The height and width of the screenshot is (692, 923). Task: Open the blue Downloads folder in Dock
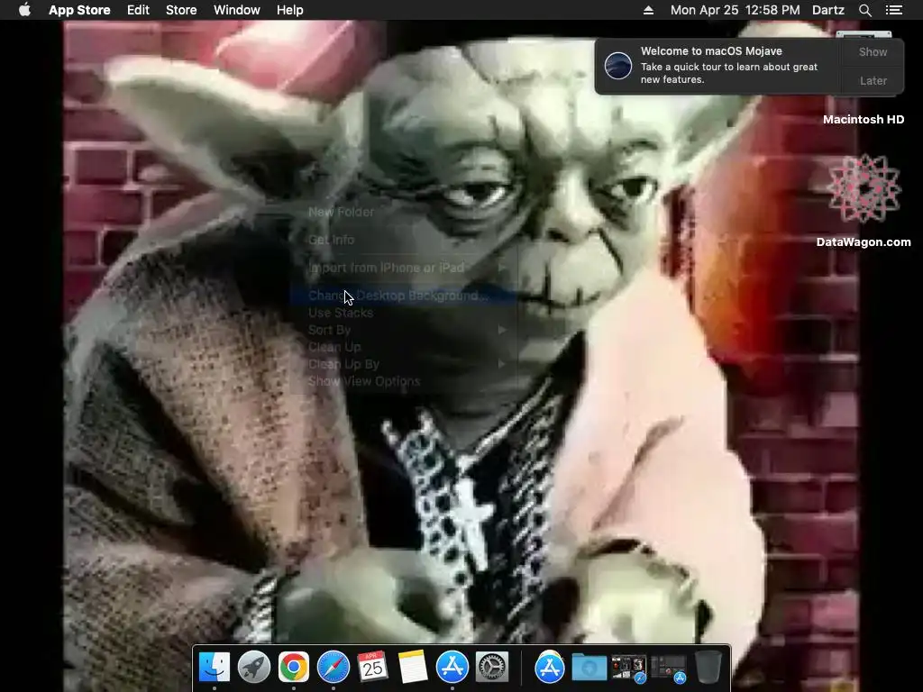coord(589,668)
